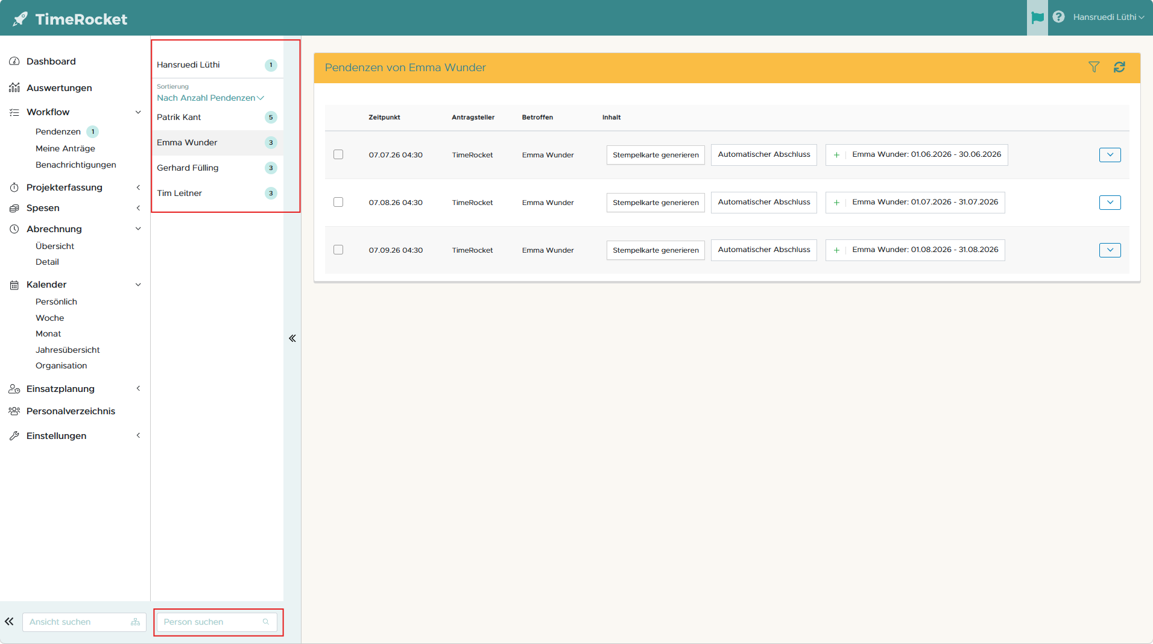Click the Einstellungen wrench icon
This screenshot has height=644, width=1153.
click(x=14, y=436)
